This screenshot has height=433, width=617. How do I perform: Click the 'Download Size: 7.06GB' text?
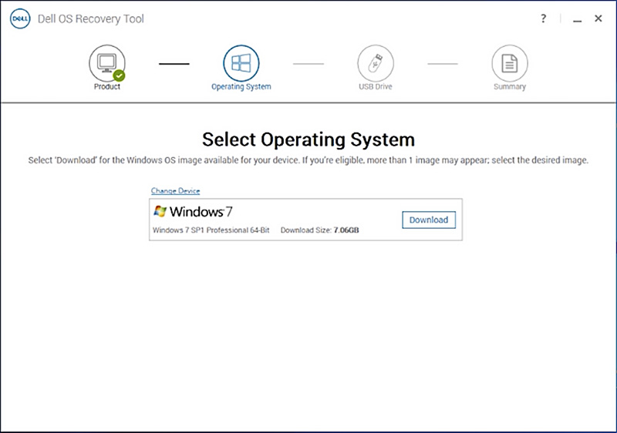(319, 230)
